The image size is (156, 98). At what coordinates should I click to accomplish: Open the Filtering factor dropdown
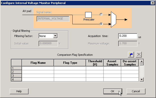click(55, 36)
